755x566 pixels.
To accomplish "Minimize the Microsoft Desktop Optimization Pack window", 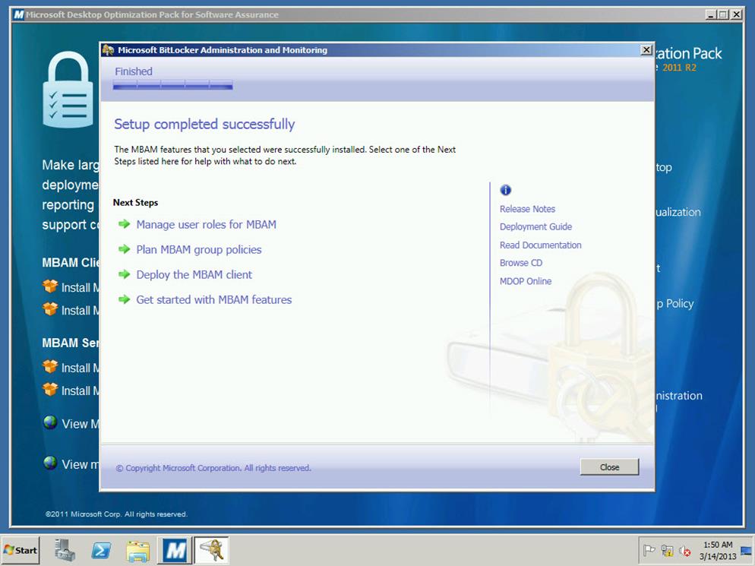I will click(711, 14).
